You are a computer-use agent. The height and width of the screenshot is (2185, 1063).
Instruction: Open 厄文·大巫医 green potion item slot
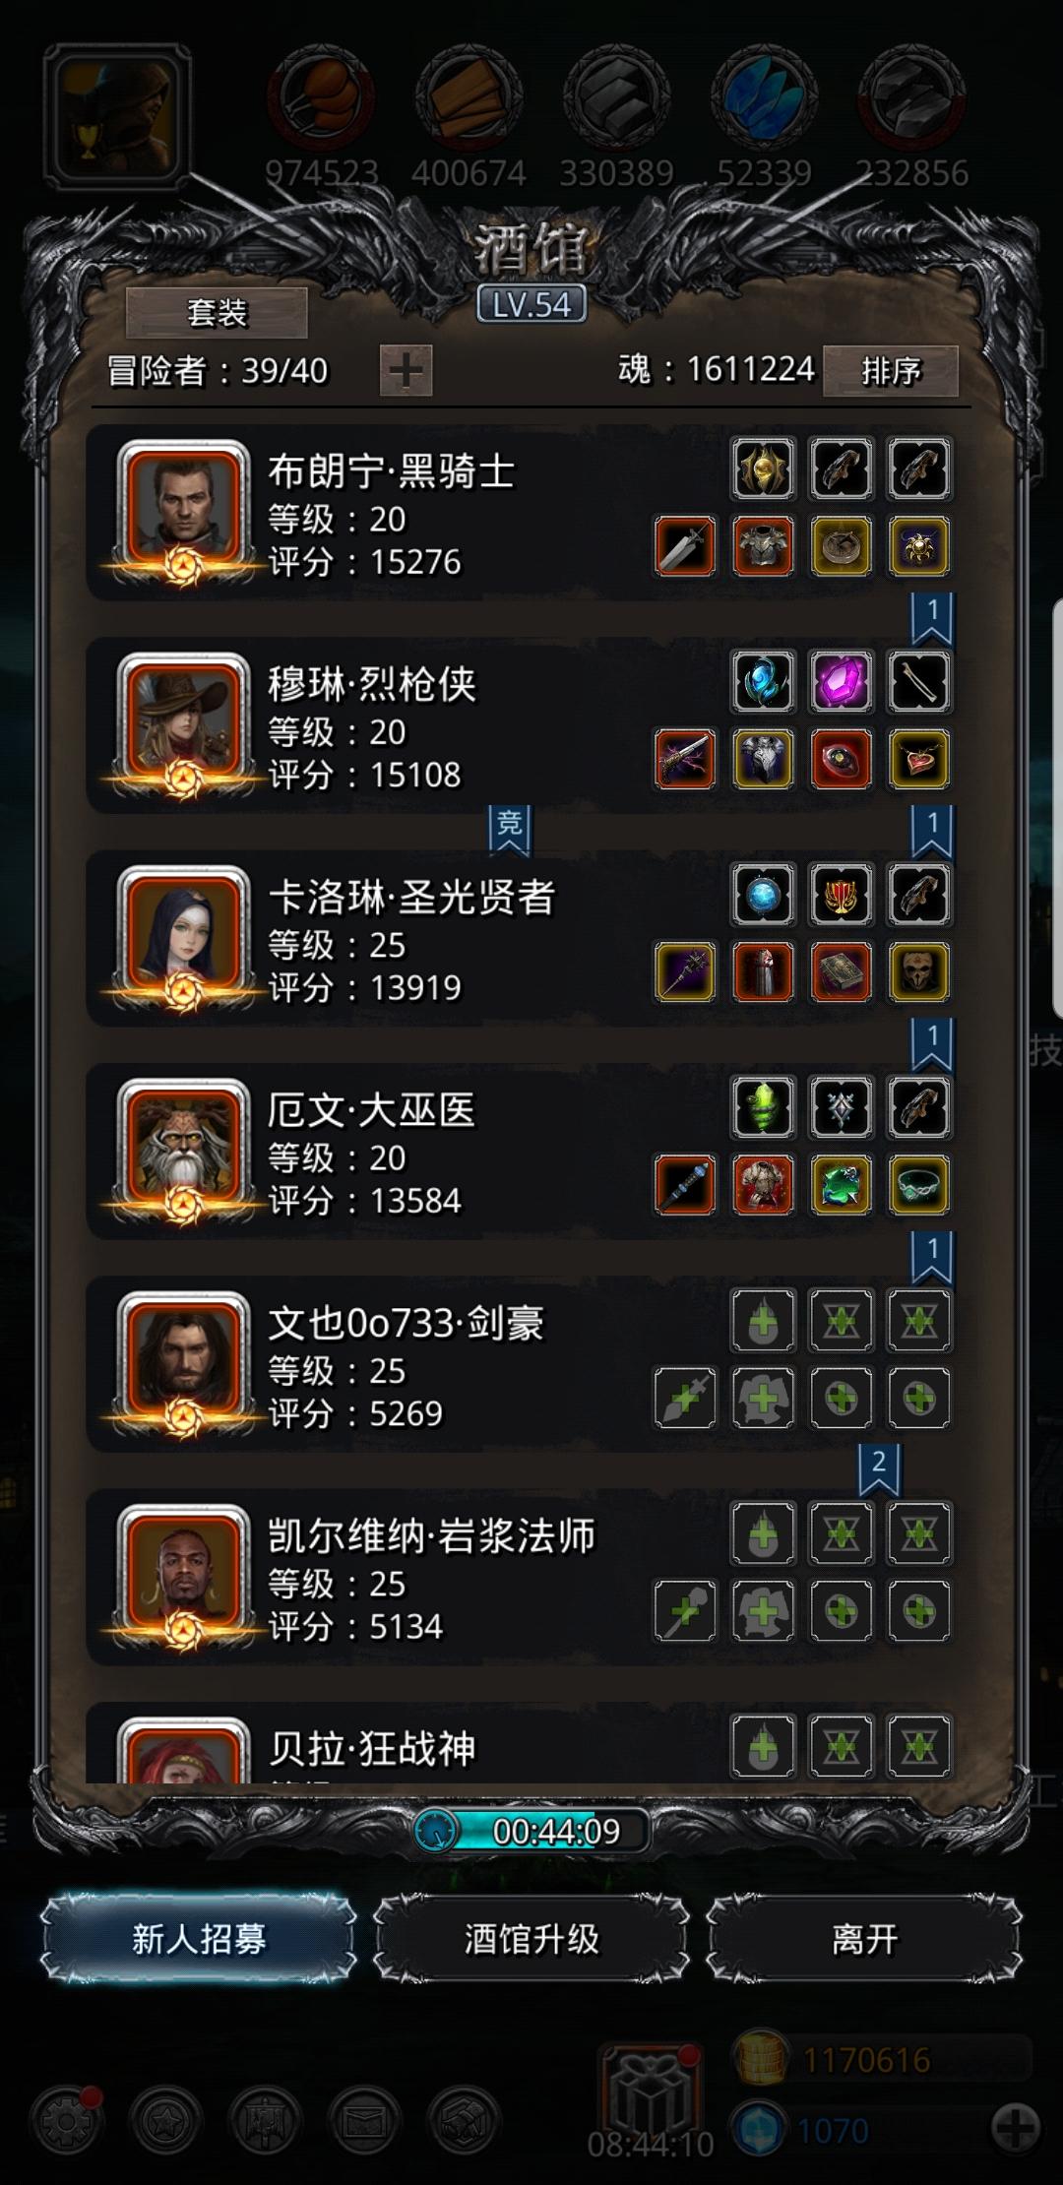[763, 1107]
